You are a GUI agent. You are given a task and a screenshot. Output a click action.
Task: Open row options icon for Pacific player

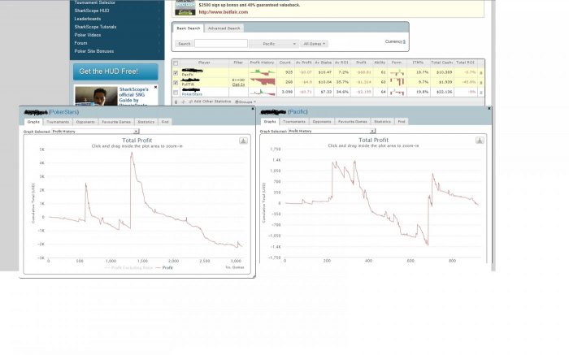481,73
